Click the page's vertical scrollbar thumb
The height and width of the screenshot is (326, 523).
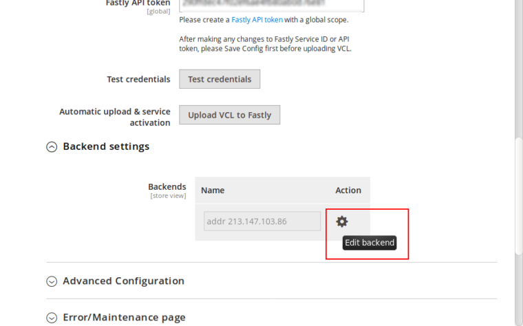point(518,206)
